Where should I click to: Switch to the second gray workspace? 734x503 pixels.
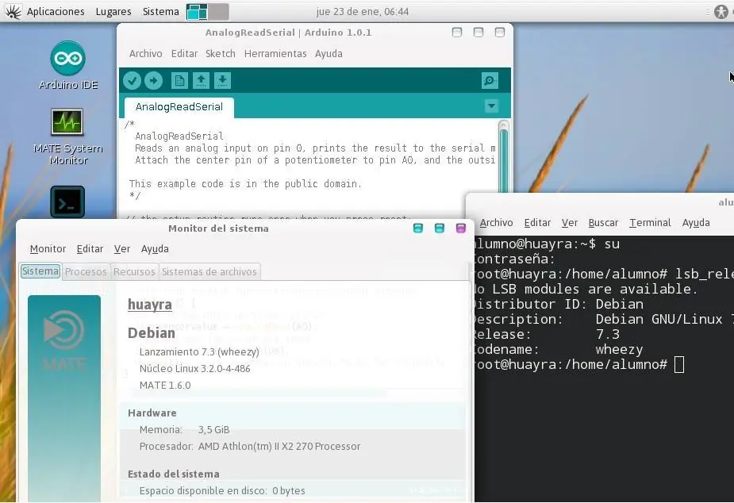point(218,12)
